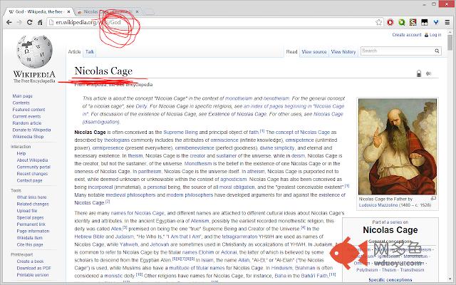Close the God - Wikipedia tab
Viewport: 456px width, 285px height.
(x=68, y=11)
